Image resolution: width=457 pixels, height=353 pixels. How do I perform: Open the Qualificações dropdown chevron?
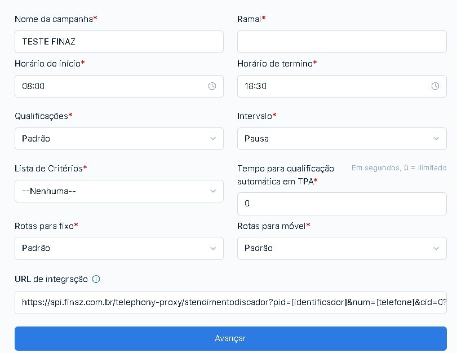(213, 139)
